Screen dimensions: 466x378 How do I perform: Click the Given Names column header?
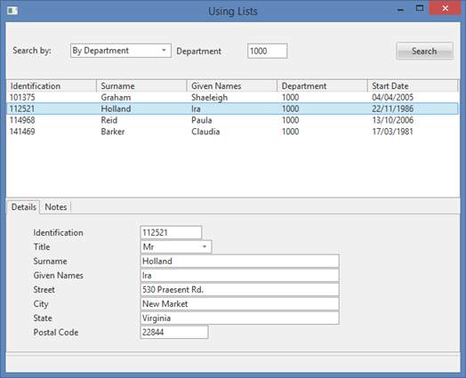point(232,86)
